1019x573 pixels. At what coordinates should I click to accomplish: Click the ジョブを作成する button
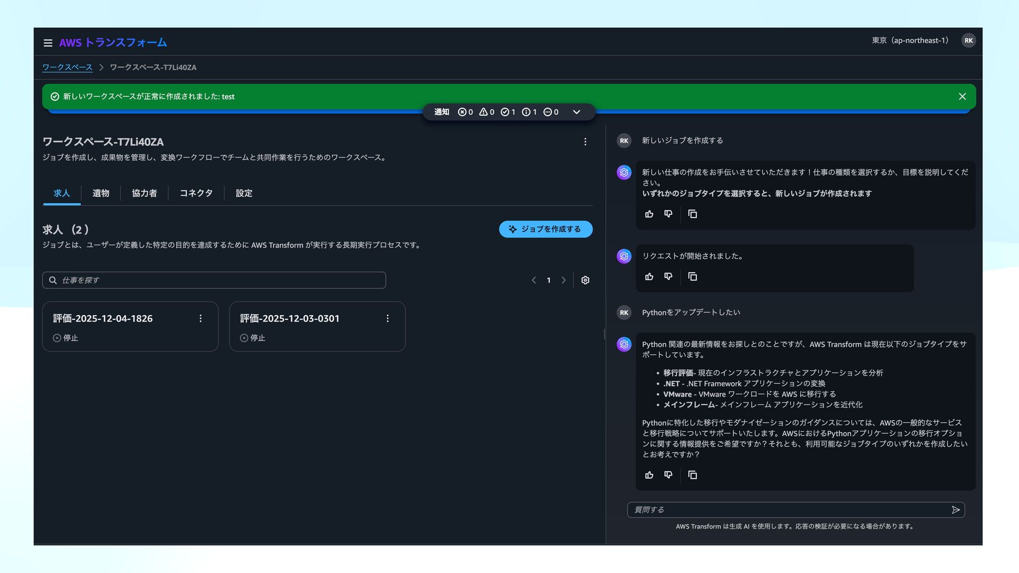[x=546, y=229]
